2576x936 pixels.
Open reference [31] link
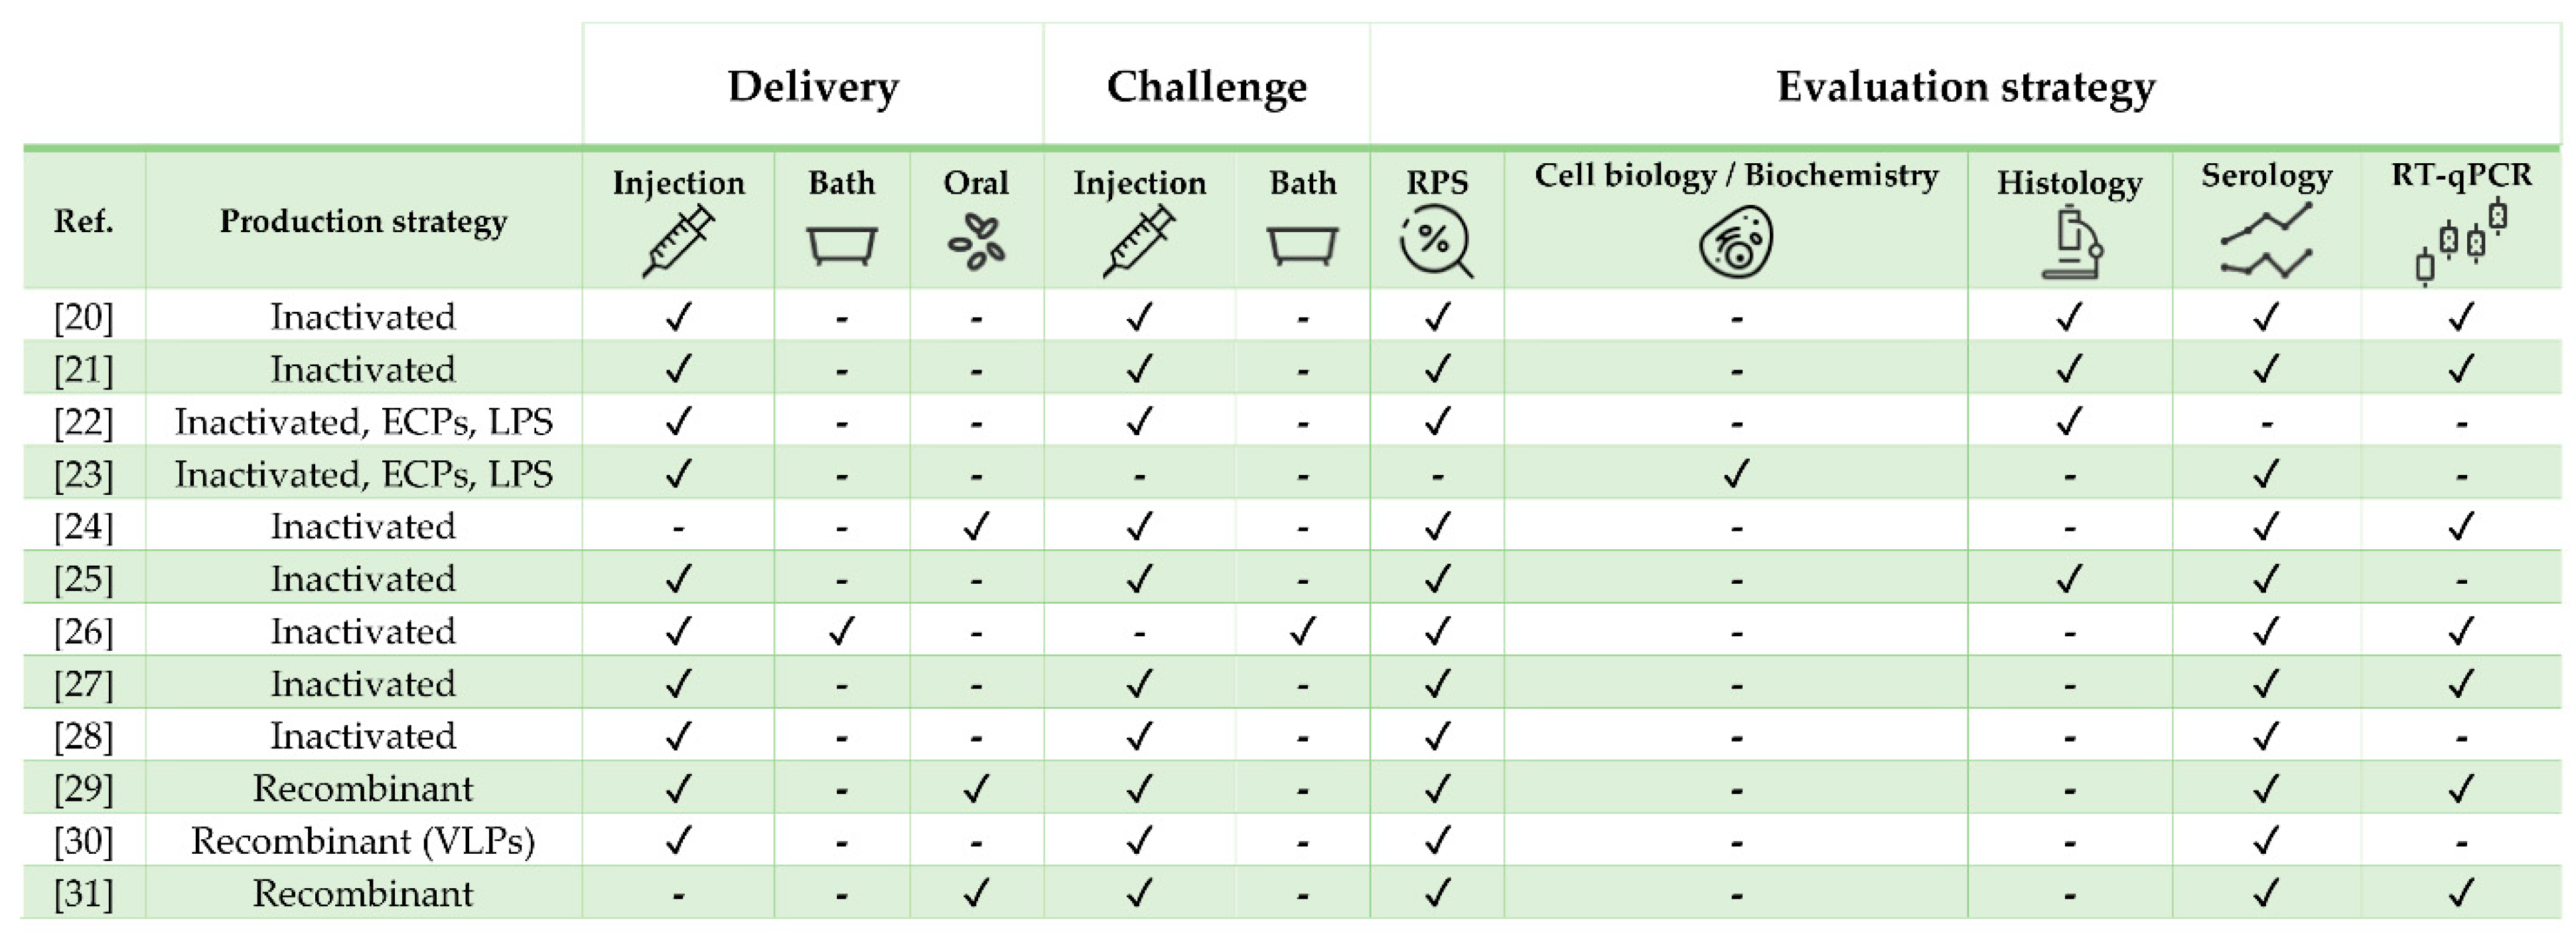tap(84, 893)
